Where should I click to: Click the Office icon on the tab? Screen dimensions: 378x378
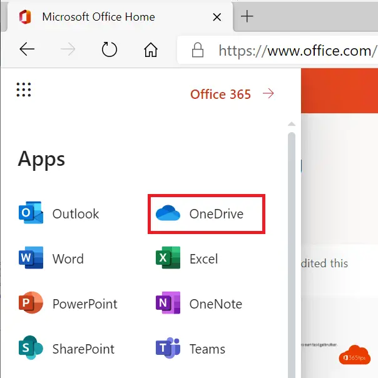point(25,17)
